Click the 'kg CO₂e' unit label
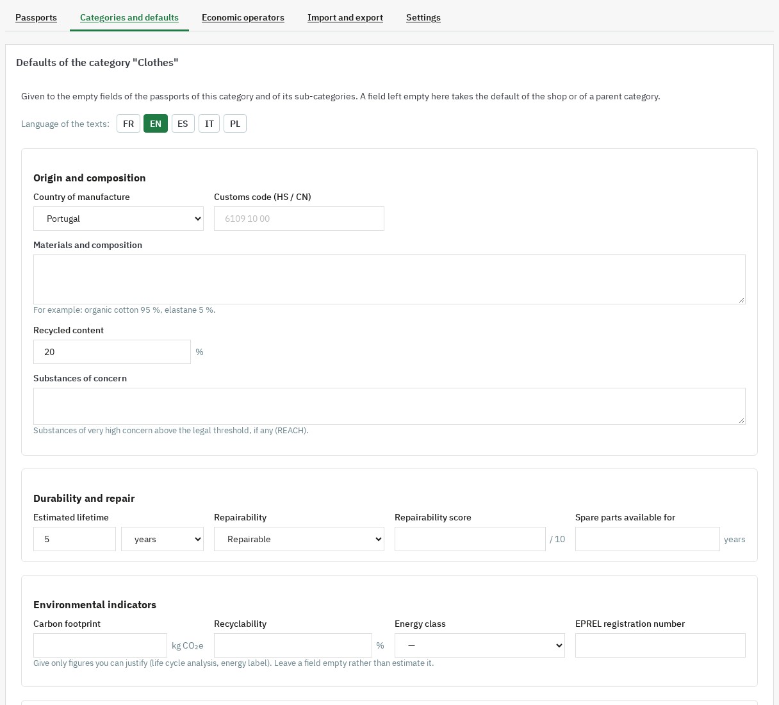 pos(188,645)
